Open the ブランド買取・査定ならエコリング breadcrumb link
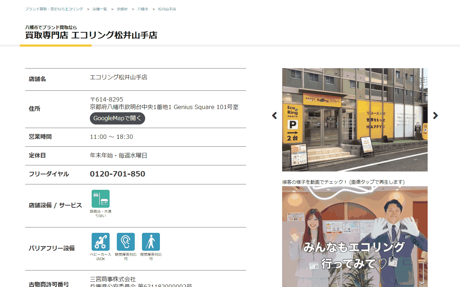 point(54,9)
